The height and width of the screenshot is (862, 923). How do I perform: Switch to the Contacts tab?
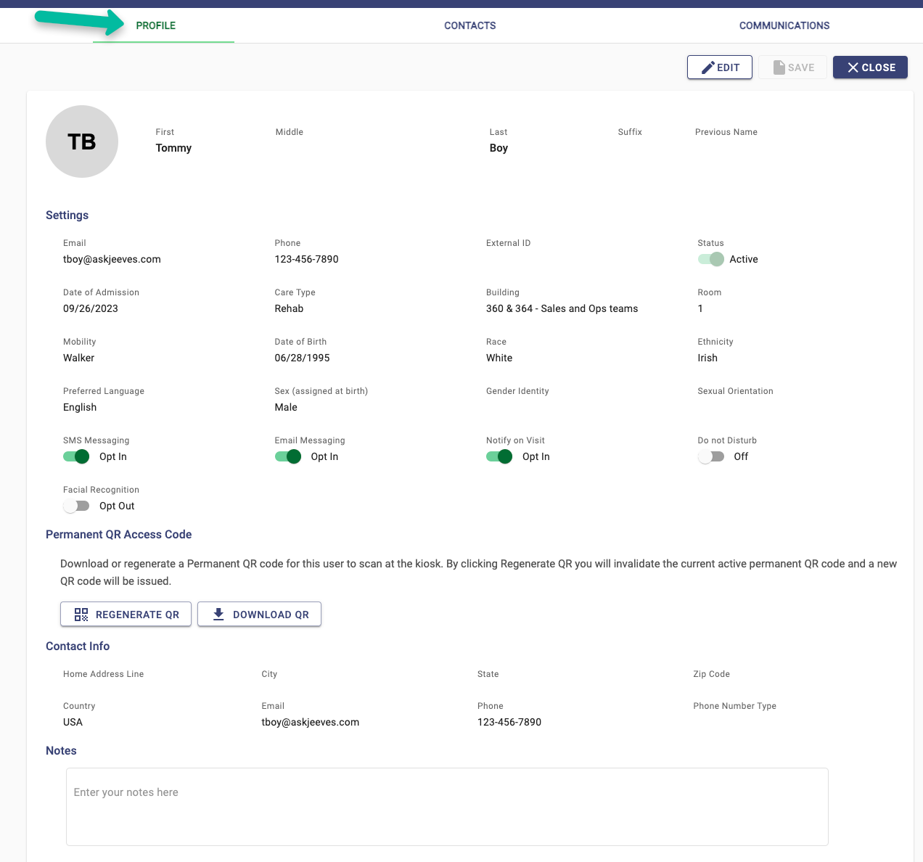click(x=469, y=25)
